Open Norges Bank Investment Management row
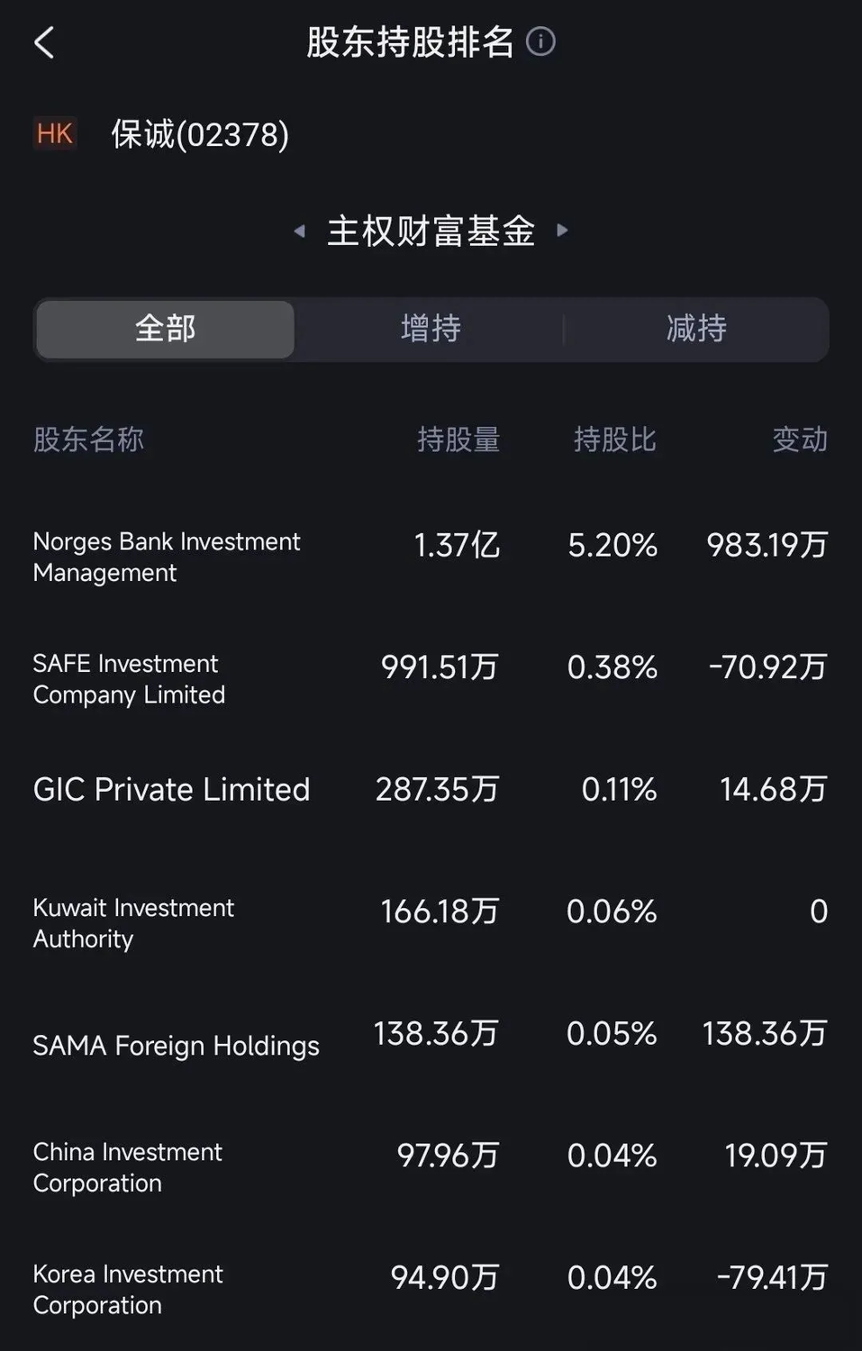 431,557
